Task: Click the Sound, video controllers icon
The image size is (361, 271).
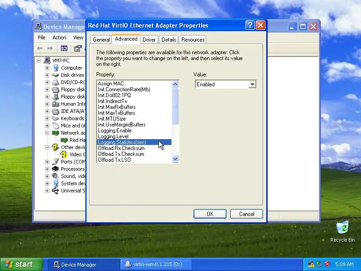Action: click(x=56, y=176)
